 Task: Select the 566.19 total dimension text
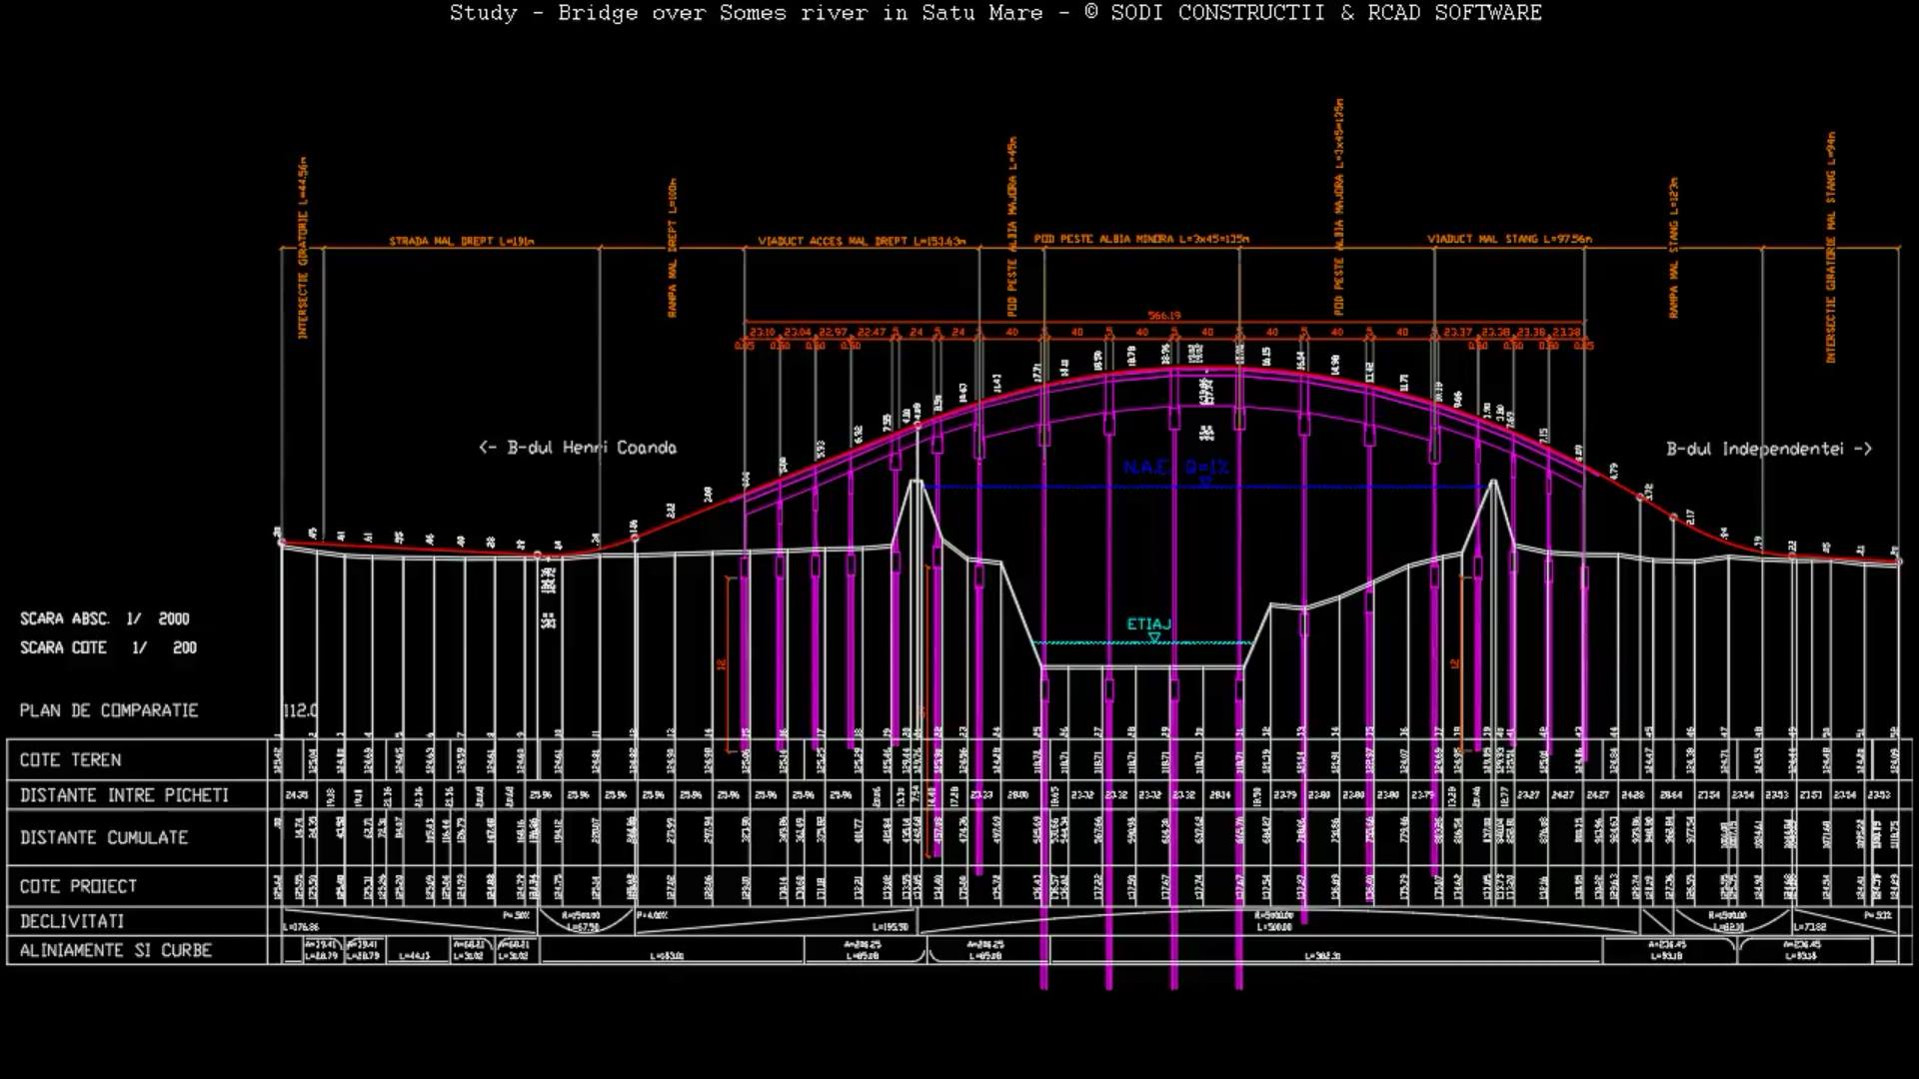click(1163, 316)
